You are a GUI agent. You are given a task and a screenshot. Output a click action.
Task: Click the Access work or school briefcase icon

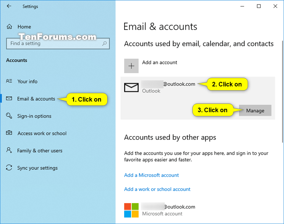point(9,133)
